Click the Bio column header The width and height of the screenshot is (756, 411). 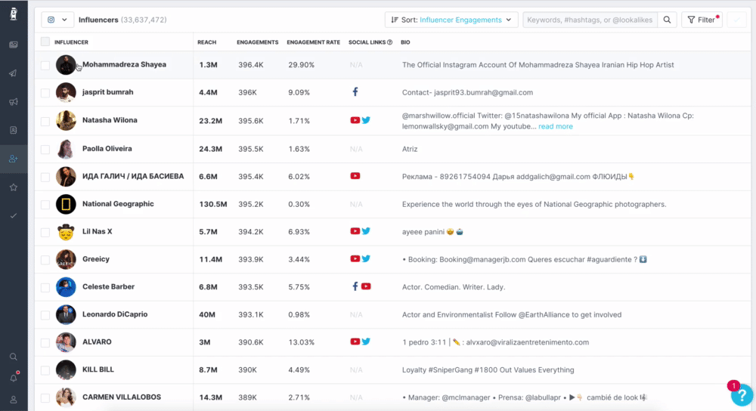(x=405, y=42)
